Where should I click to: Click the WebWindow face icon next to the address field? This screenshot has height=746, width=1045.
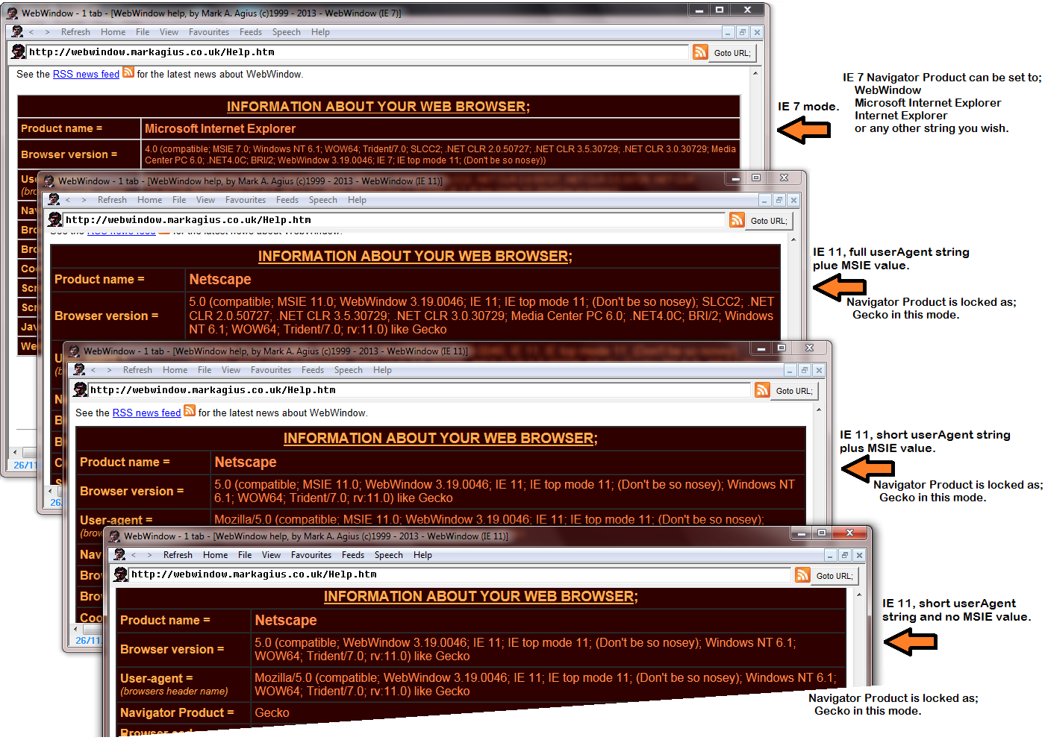point(17,51)
